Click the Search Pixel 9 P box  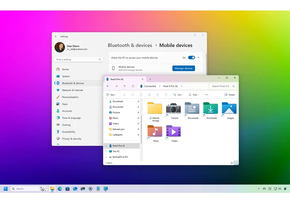click(x=223, y=86)
